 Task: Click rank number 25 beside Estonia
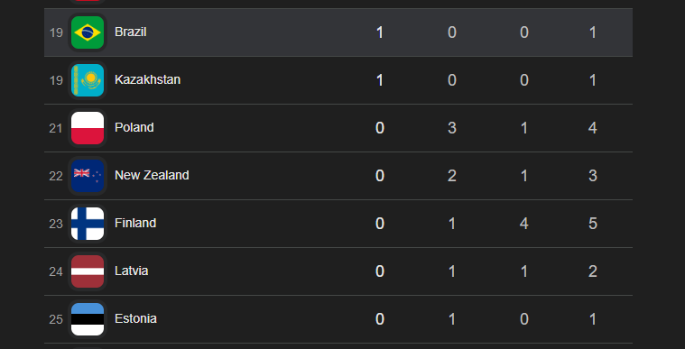coord(56,319)
